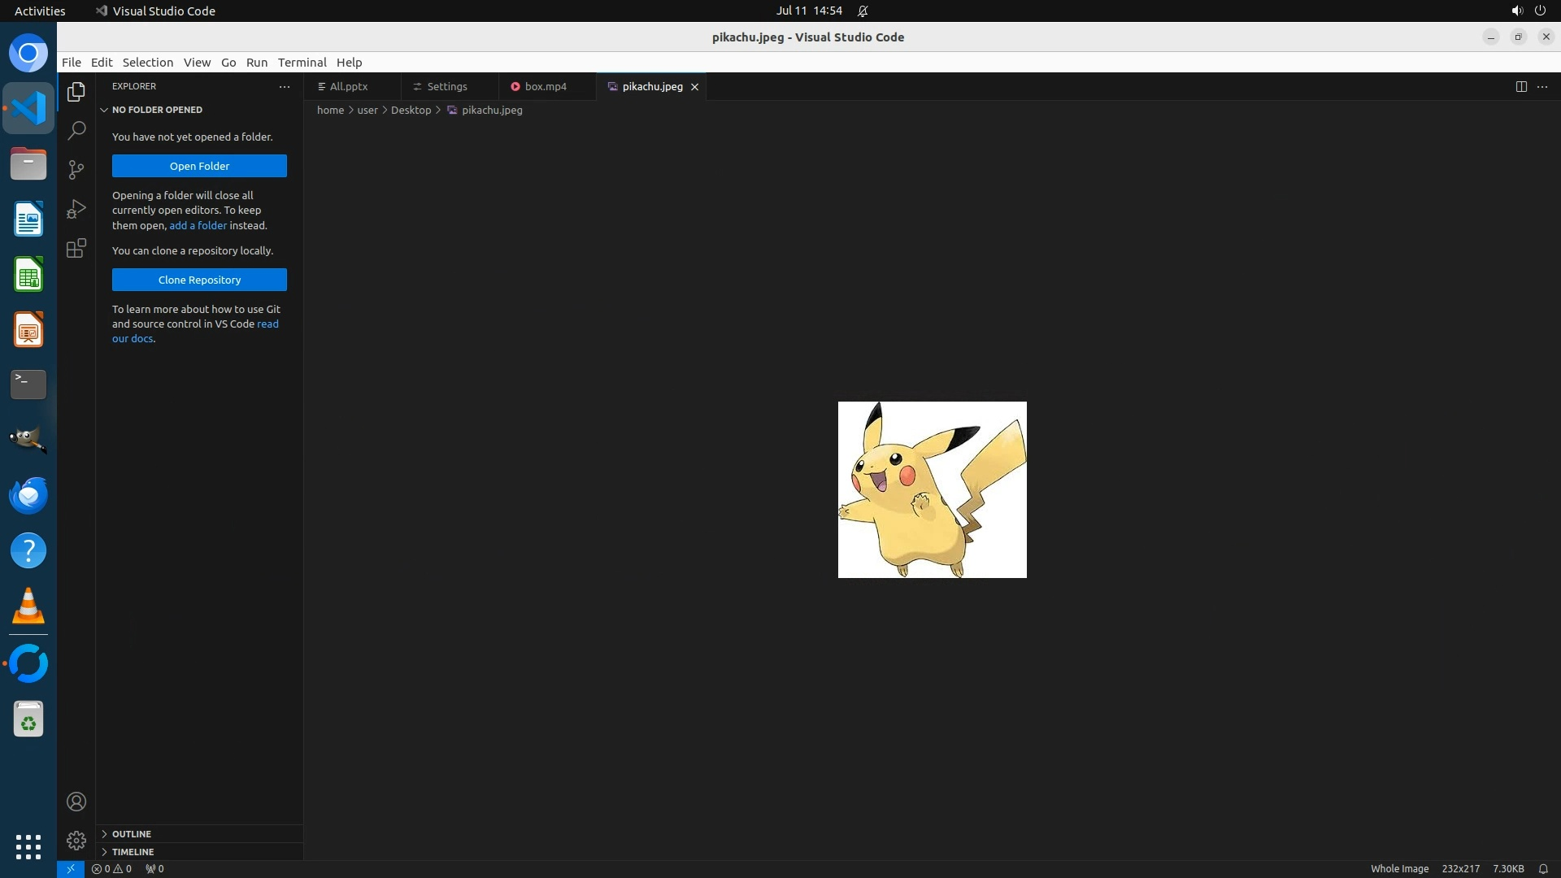Expand the Timeline section
1561x878 pixels.
[x=133, y=852]
